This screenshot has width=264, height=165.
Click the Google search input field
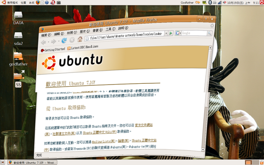coord(194,33)
